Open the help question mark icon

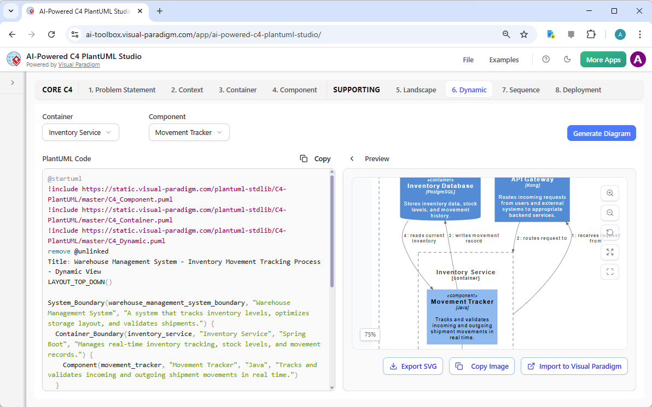point(545,59)
